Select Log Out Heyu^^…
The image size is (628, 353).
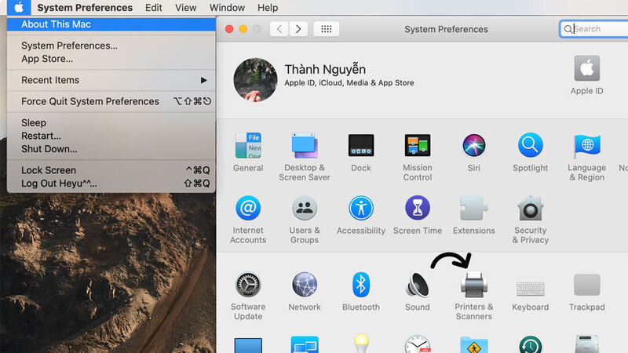pos(111,184)
